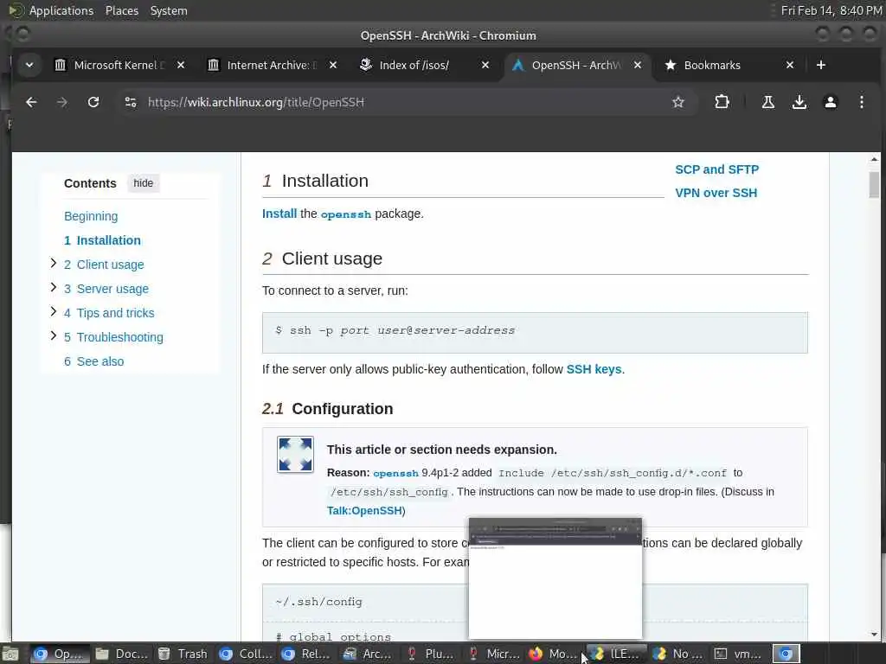The height and width of the screenshot is (664, 886).
Task: Open 6 See also contents link
Action: pyautogui.click(x=93, y=362)
